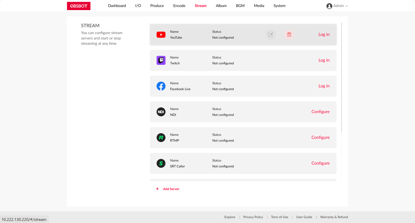Delete the YouTube stream server
This screenshot has height=223, width=415.
pyautogui.click(x=289, y=34)
